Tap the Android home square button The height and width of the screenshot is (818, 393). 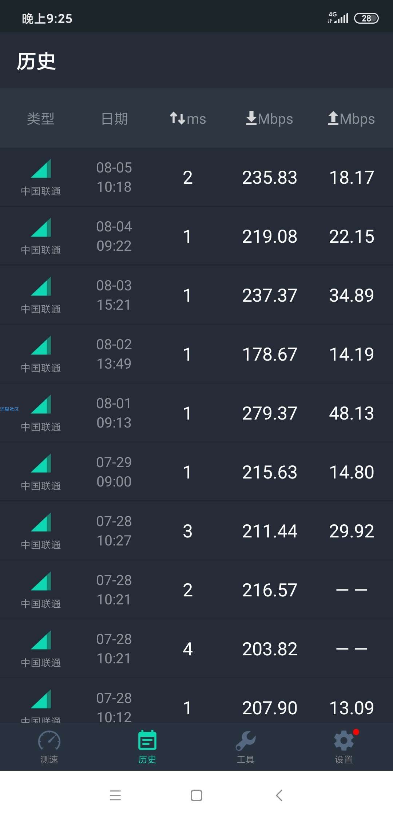[x=196, y=795]
